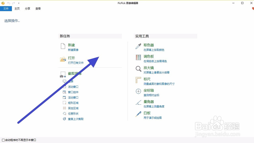The height and width of the screenshot is (143, 254).
Task: Switch to the 查看 tab
Action: (x=38, y=9)
